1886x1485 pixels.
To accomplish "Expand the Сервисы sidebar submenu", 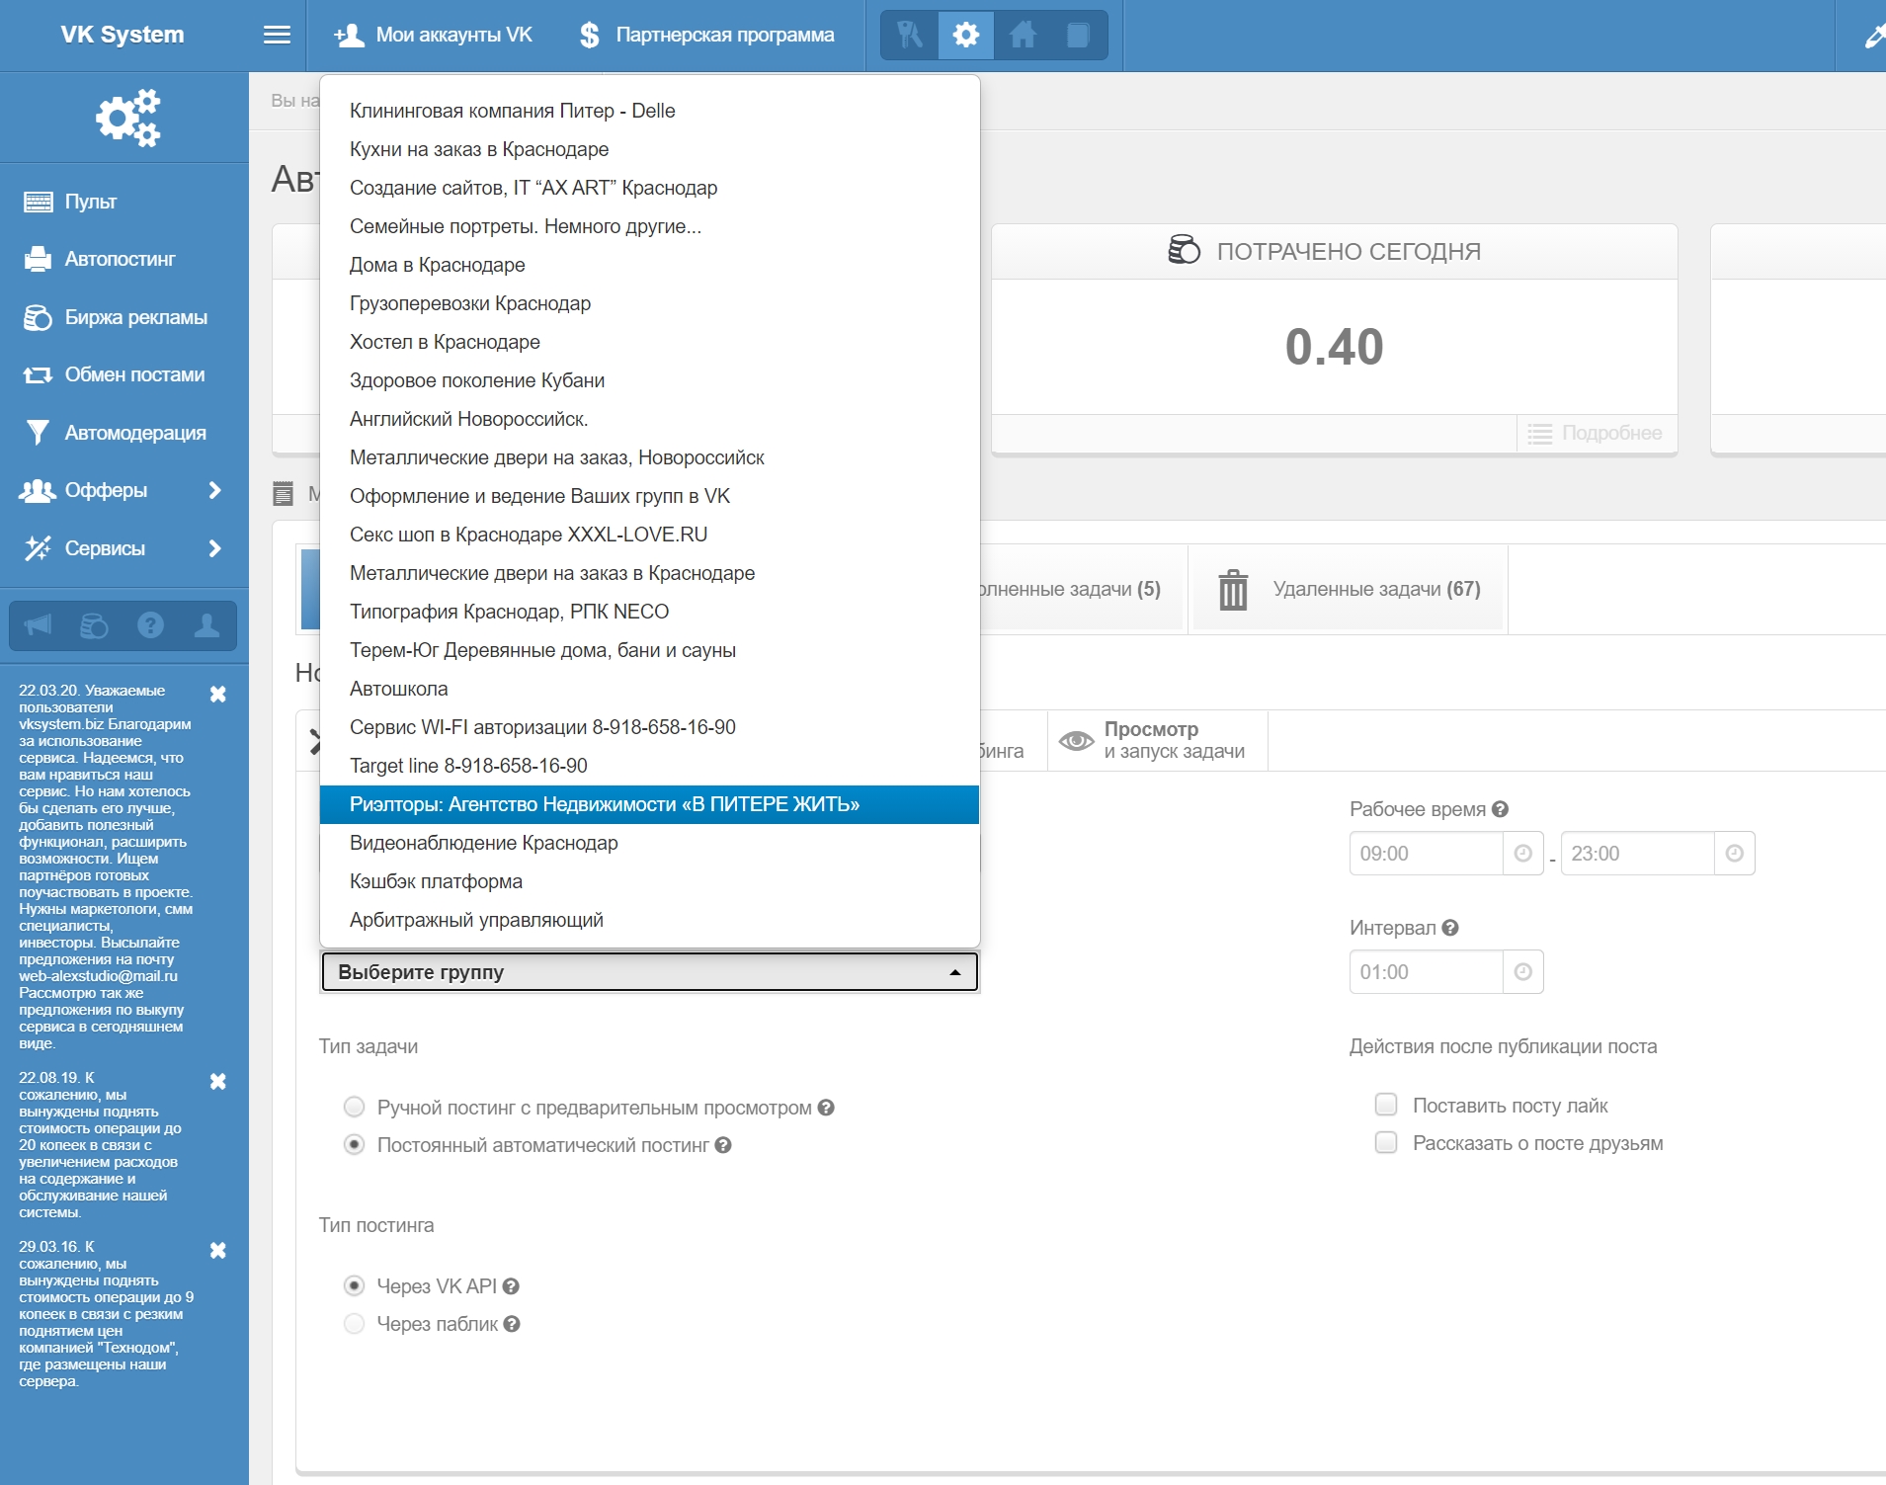I will pyautogui.click(x=214, y=548).
